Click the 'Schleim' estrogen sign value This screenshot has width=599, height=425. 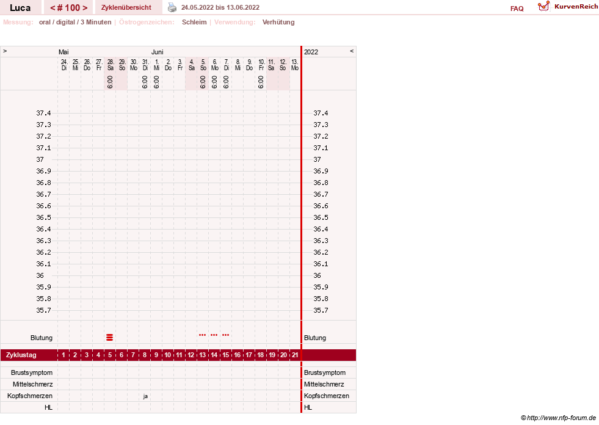(194, 22)
